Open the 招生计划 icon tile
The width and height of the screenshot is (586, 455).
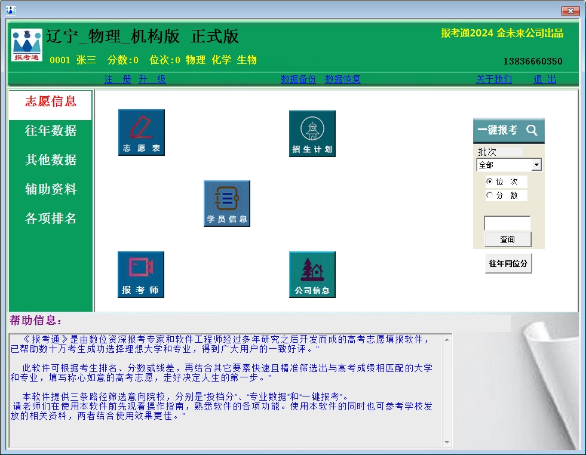pos(312,134)
